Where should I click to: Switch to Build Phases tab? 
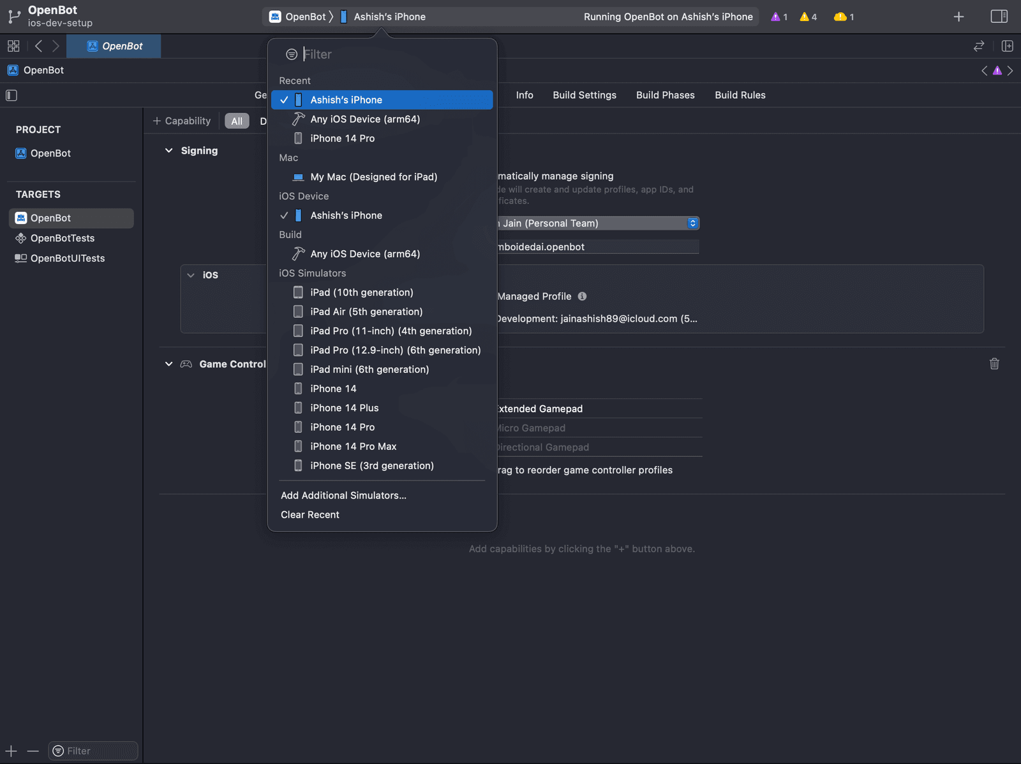pyautogui.click(x=666, y=95)
